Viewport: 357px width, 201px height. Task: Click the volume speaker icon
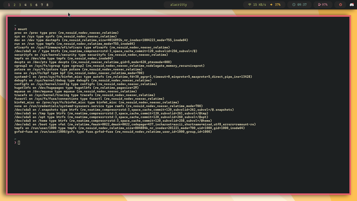(x=271, y=5)
